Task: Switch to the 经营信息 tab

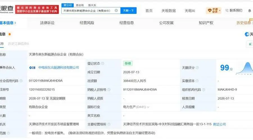Action: click(x=127, y=23)
